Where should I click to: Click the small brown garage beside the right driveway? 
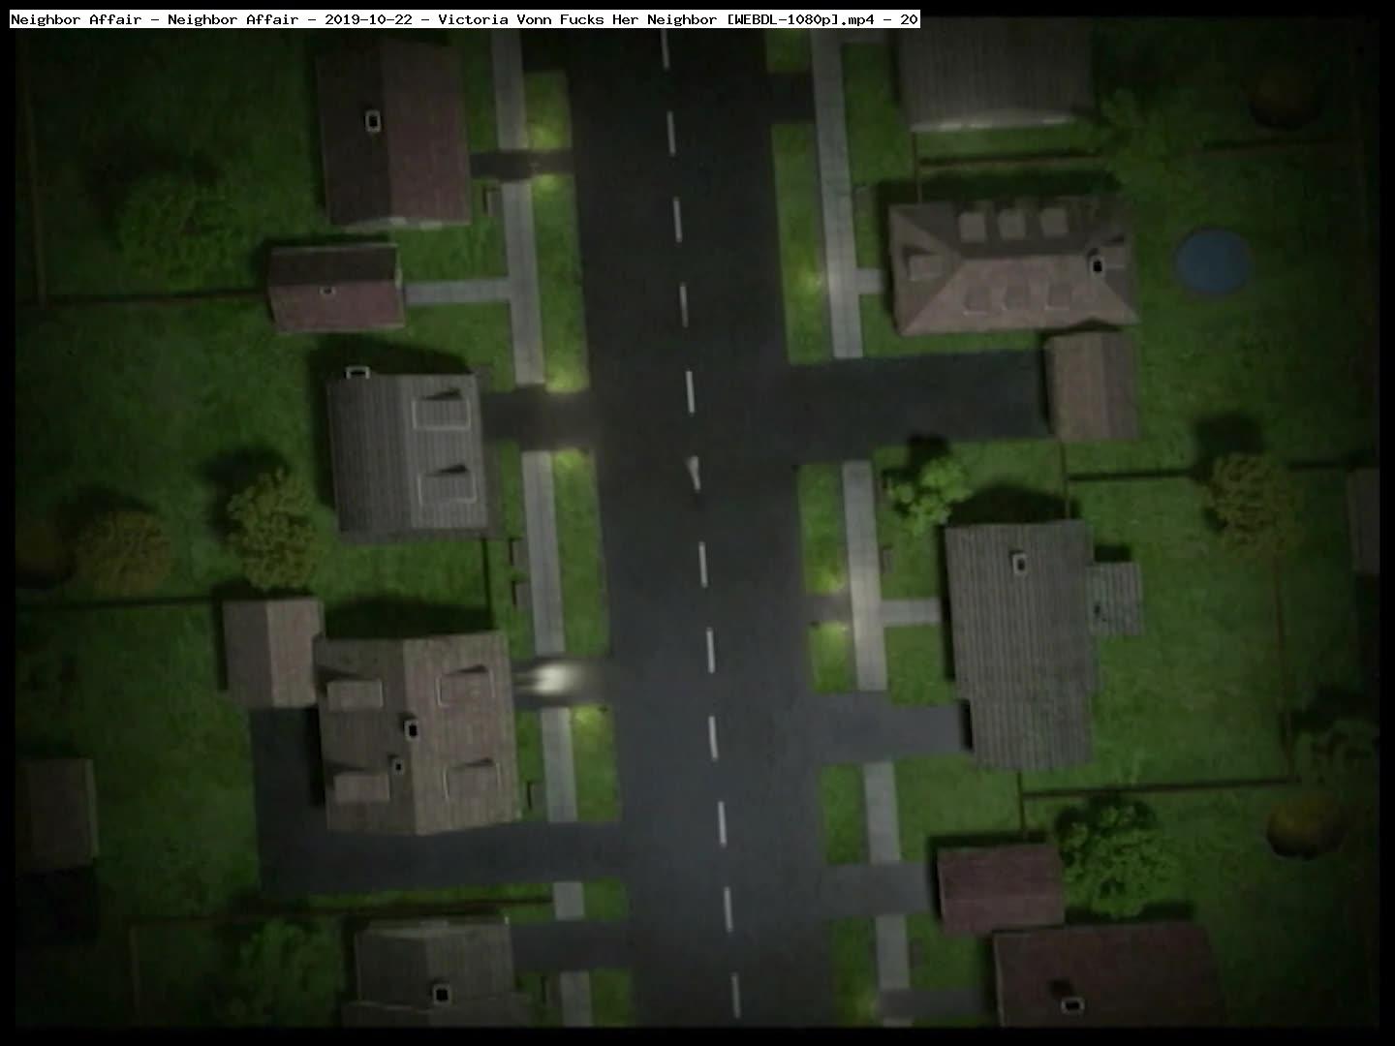[1091, 386]
